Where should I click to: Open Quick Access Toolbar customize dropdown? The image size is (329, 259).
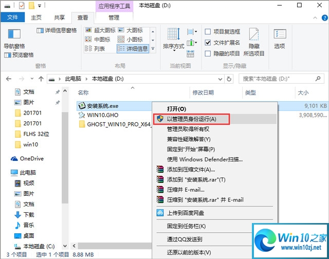tap(40, 6)
